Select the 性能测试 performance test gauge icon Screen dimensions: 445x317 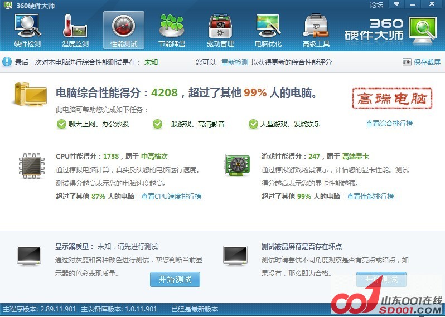pos(123,31)
